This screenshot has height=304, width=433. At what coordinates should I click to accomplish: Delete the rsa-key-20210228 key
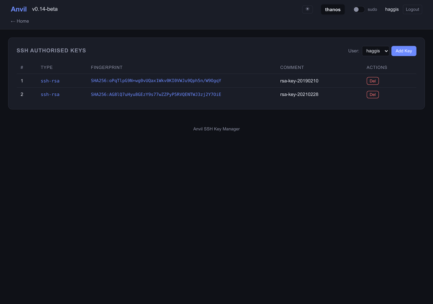(x=373, y=94)
